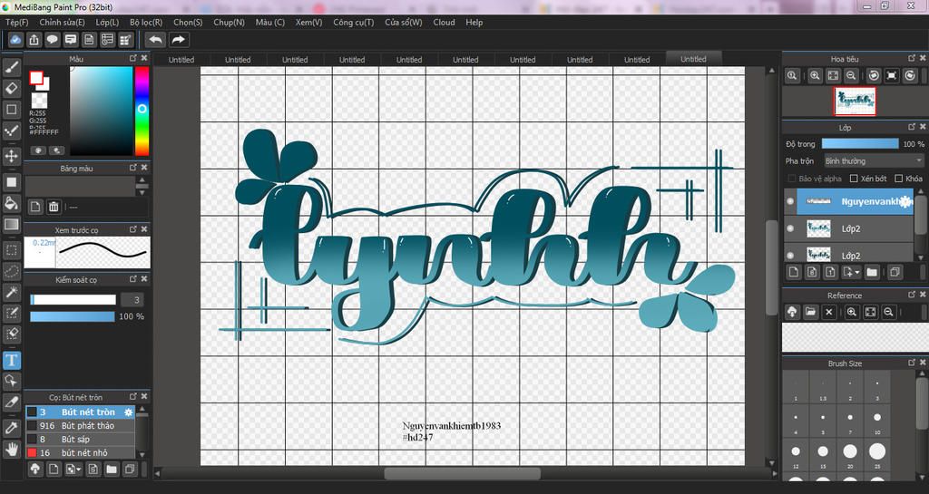This screenshot has height=494, width=929.
Task: Select the Brush tool in left toolbar
Action: coord(11,67)
